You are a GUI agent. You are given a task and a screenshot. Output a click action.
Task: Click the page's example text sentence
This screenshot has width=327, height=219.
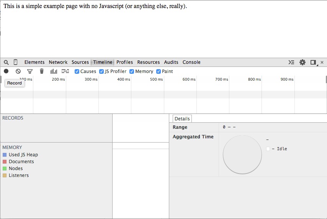tap(95, 6)
